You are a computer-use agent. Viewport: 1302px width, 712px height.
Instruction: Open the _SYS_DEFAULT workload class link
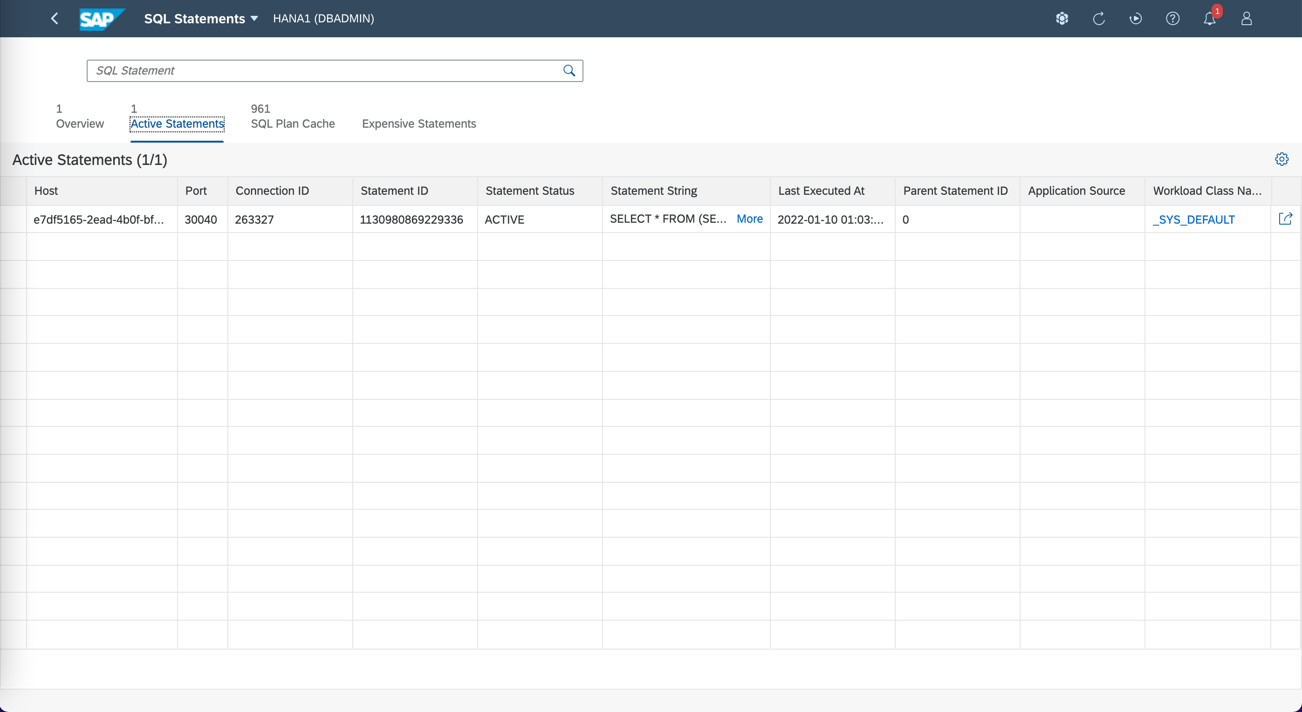click(1193, 219)
